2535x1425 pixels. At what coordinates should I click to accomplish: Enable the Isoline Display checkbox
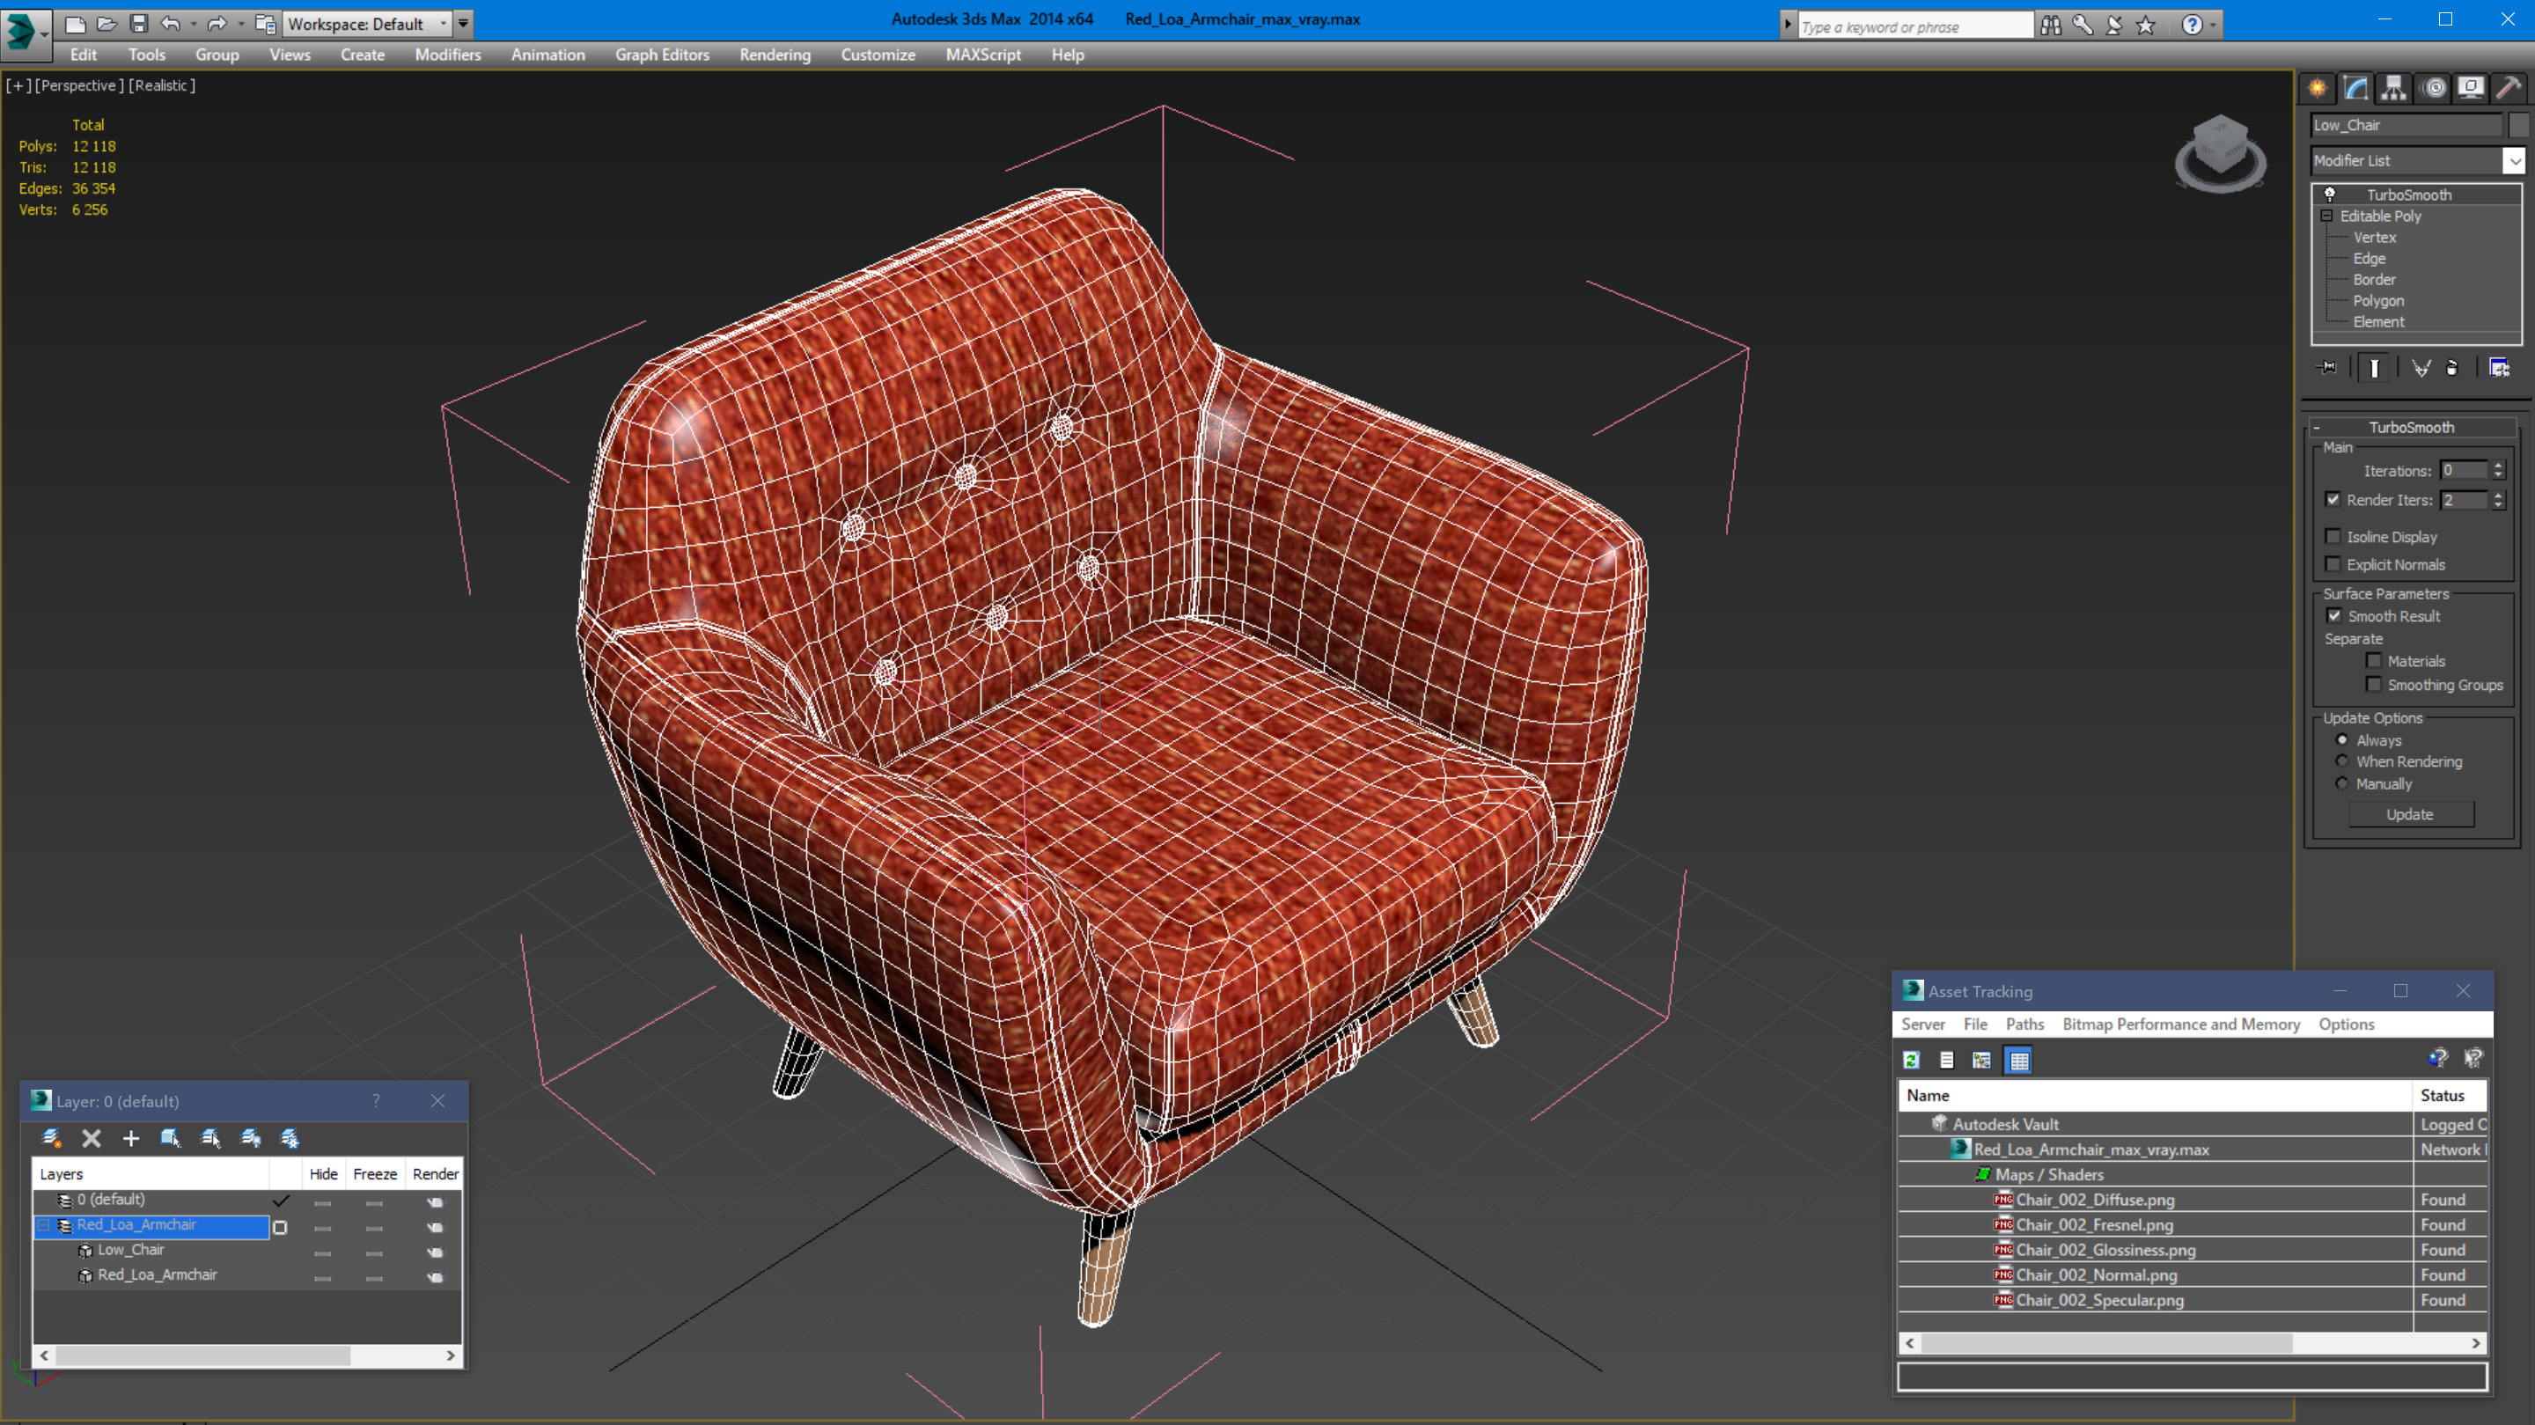pos(2333,536)
